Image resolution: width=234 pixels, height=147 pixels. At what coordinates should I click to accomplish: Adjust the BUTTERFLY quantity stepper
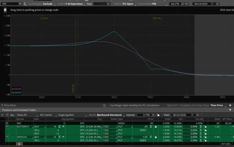click(60, 126)
